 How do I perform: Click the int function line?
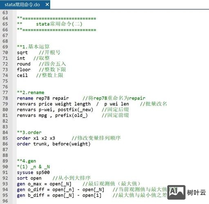(21, 58)
